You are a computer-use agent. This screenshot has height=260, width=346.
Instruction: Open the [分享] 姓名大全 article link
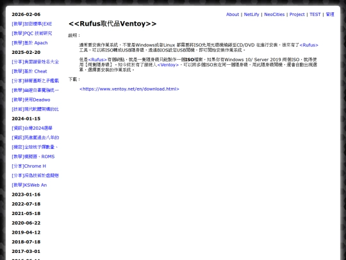click(x=35, y=62)
